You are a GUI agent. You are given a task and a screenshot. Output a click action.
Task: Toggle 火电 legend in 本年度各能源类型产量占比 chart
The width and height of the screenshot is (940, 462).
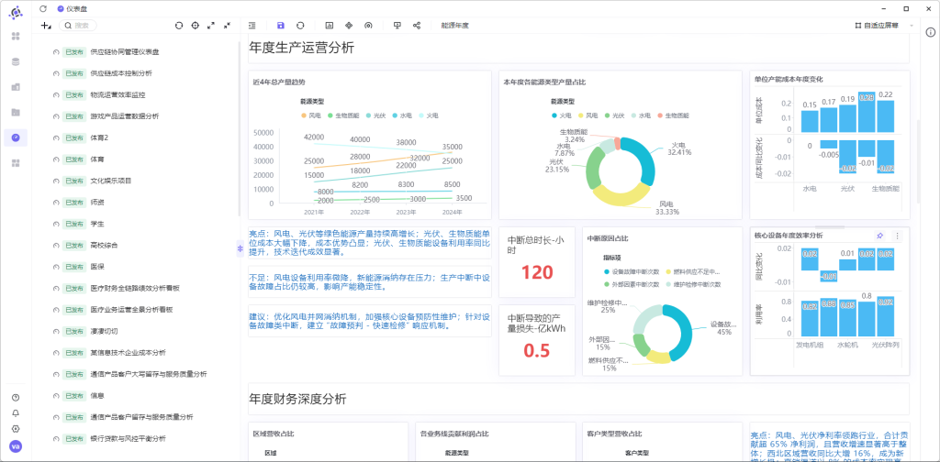coord(561,115)
